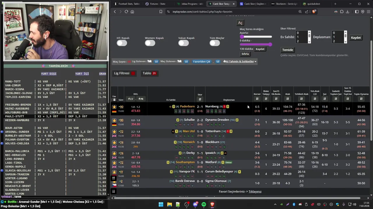Toggle the Women: Kapalı switch
Viewport: 373px width, 209px height.
(x=150, y=43)
